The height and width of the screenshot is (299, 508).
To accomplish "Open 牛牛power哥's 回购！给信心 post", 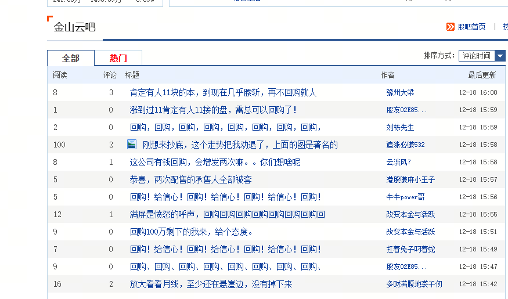I will point(225,197).
